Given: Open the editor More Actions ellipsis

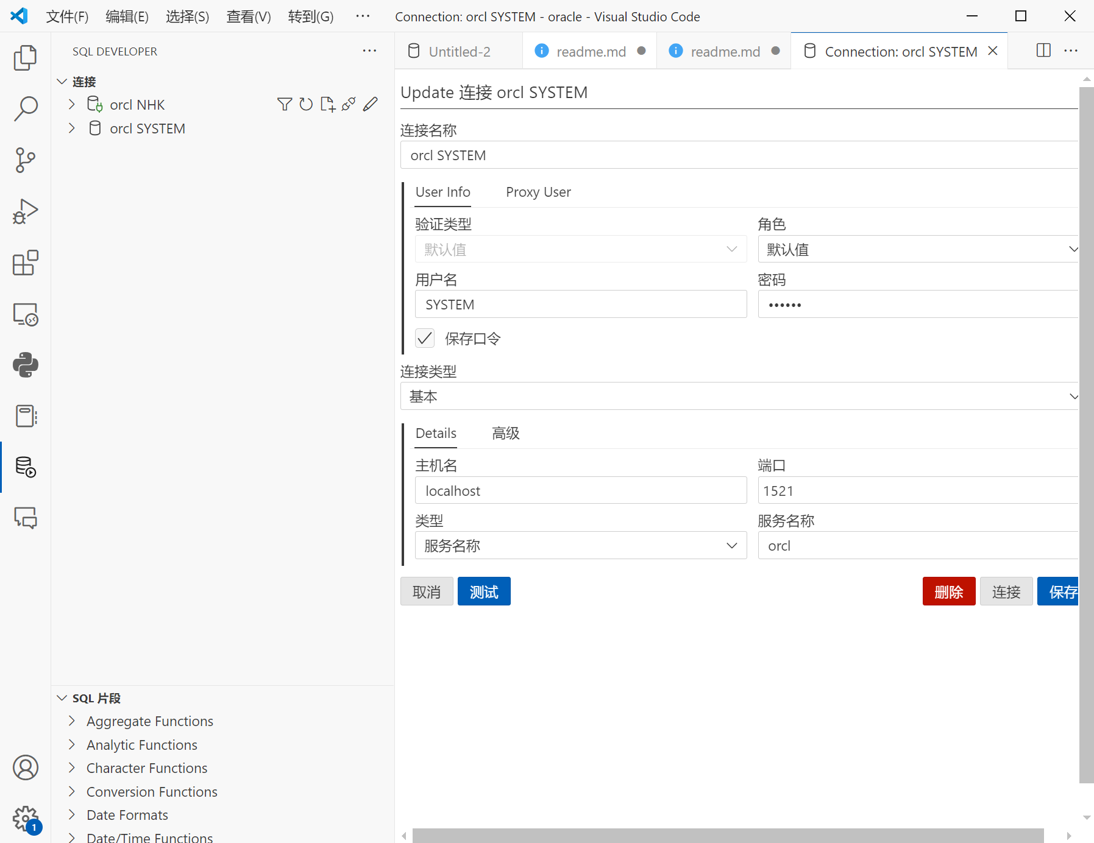Looking at the screenshot, I should click(1071, 51).
